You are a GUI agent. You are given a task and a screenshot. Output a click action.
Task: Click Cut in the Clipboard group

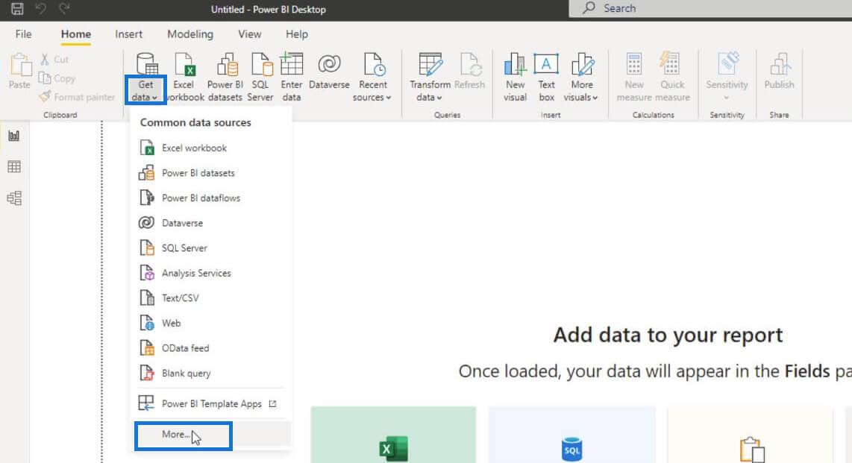pos(54,59)
